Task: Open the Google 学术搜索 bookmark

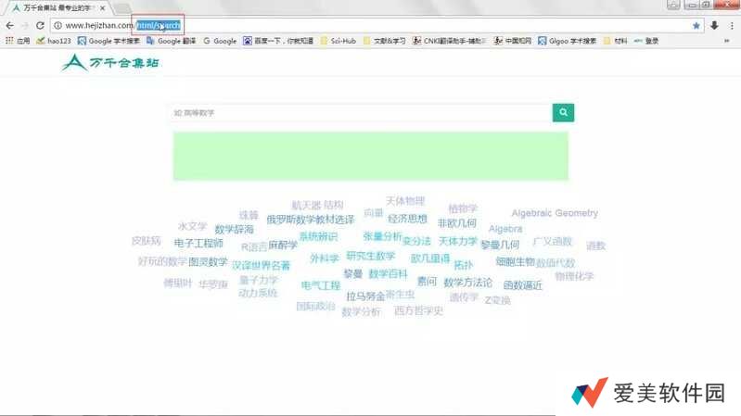Action: pos(109,41)
